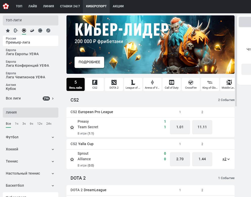Select the Все time filter

click(x=8, y=124)
